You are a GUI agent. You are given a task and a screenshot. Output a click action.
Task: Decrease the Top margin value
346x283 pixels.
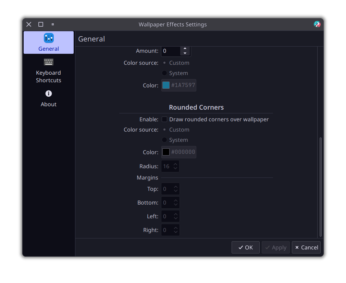pos(176,191)
